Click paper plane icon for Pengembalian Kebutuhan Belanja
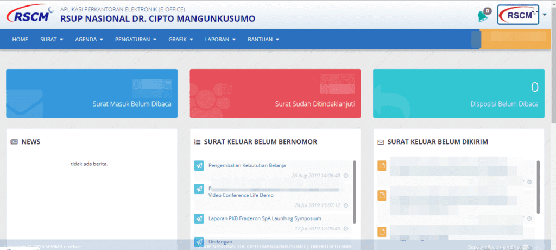The height and width of the screenshot is (250, 556). tap(199, 165)
